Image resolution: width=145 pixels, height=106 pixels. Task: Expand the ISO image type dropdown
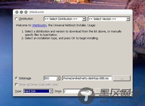click(x=52, y=78)
